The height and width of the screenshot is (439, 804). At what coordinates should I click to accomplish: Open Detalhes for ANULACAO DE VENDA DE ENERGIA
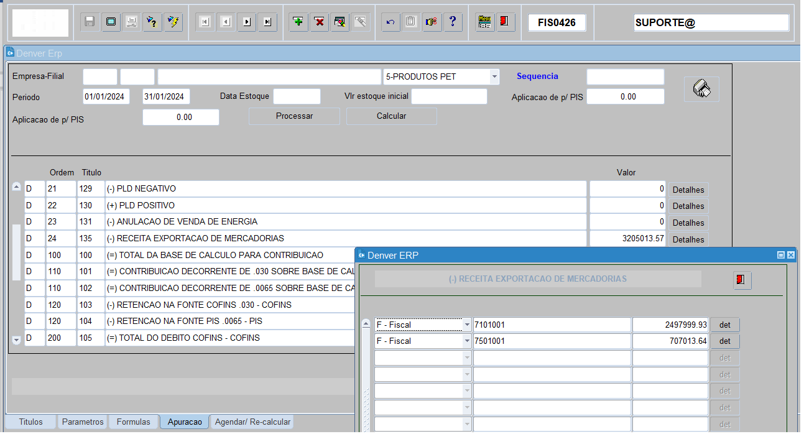pos(688,223)
